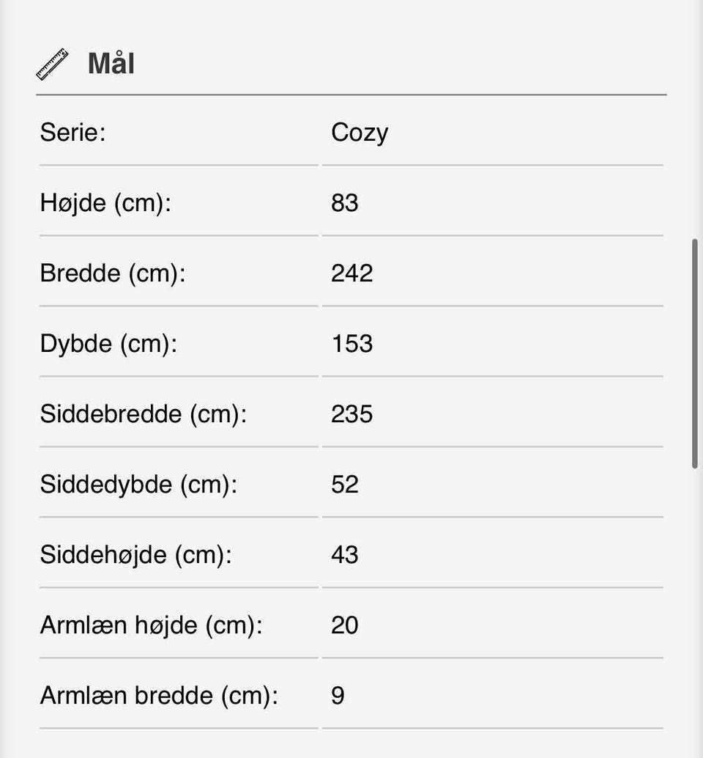Select the Bredde (cm) label
Image resolution: width=703 pixels, height=758 pixels.
[112, 273]
